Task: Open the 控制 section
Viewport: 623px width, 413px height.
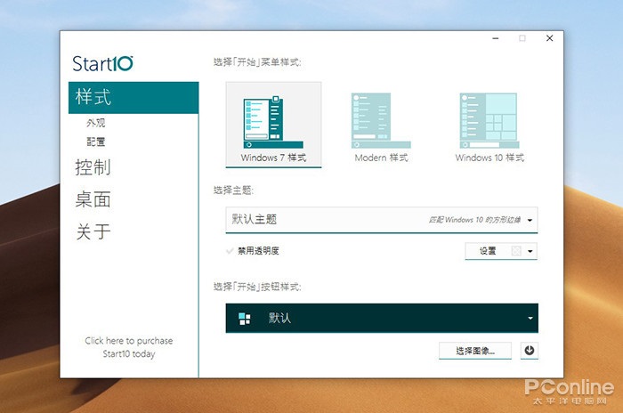Action: pyautogui.click(x=93, y=167)
